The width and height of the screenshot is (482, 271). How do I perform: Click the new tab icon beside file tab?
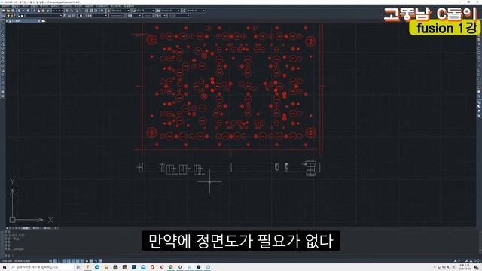(44, 21)
